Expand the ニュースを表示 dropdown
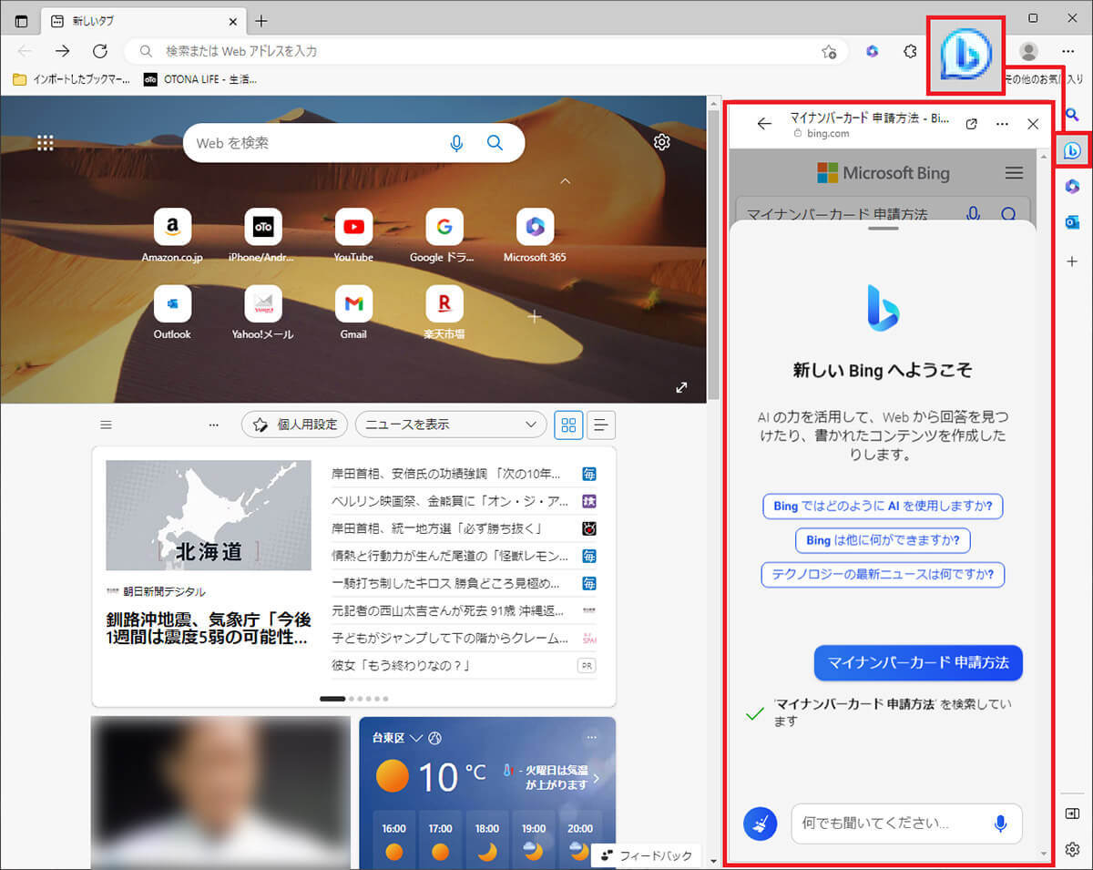Screen dimensions: 1093x870 click(x=451, y=425)
